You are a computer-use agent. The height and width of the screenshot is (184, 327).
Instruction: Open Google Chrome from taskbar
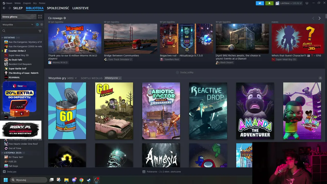coord(81,180)
